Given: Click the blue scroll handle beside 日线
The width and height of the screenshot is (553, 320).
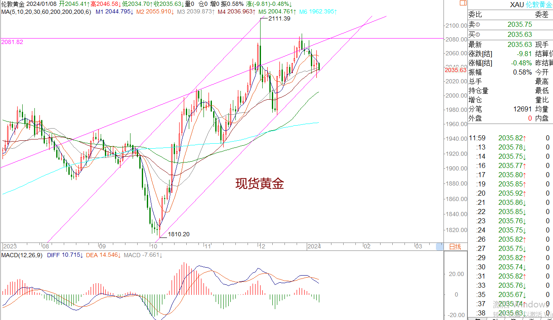Looking at the screenshot, I should pos(439,247).
